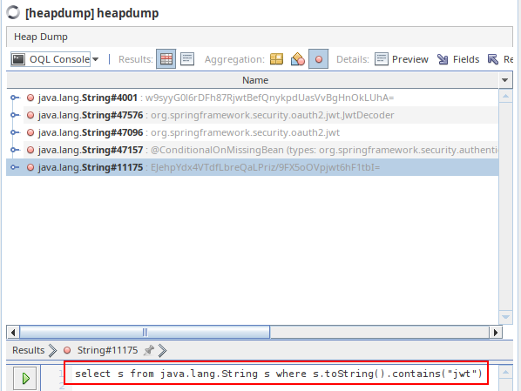Expand the java.lang.String#47576 node

(x=14, y=115)
